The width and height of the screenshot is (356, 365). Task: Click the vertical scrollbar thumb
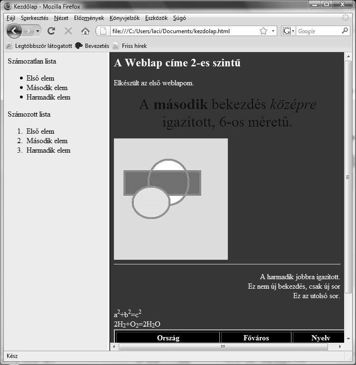(x=348, y=177)
